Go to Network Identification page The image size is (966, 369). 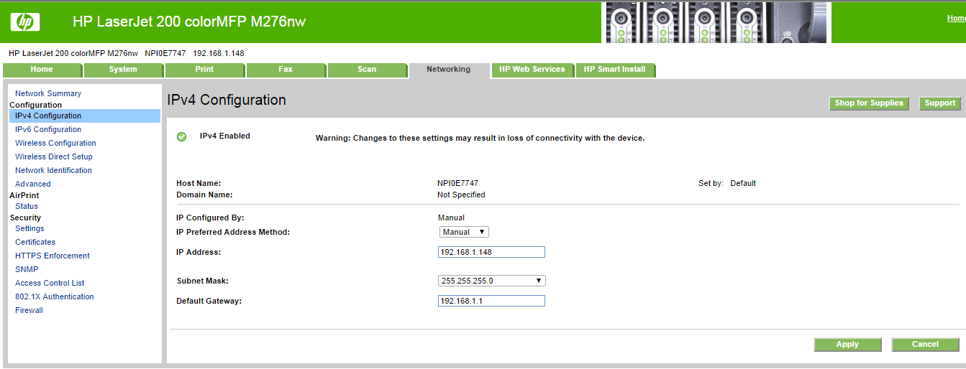tap(53, 170)
